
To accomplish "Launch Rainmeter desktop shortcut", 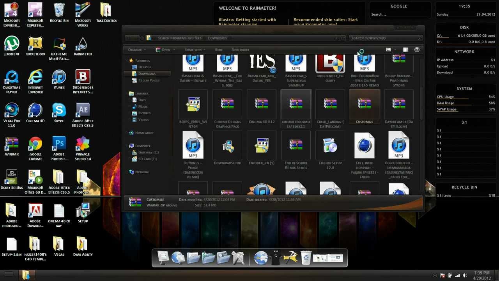I will pyautogui.click(x=83, y=46).
